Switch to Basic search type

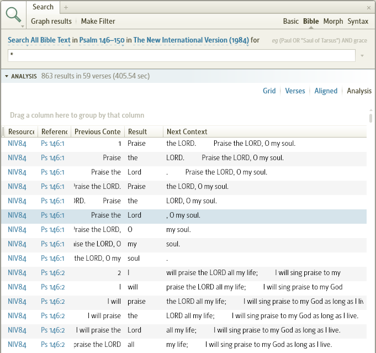pos(290,22)
